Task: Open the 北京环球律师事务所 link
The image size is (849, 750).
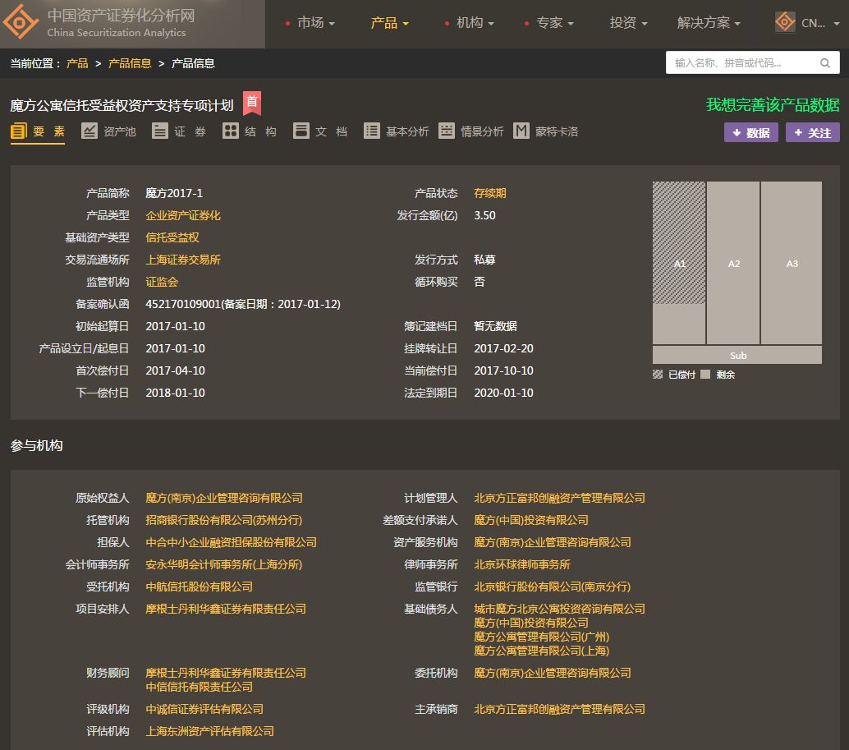Action: pyautogui.click(x=522, y=565)
